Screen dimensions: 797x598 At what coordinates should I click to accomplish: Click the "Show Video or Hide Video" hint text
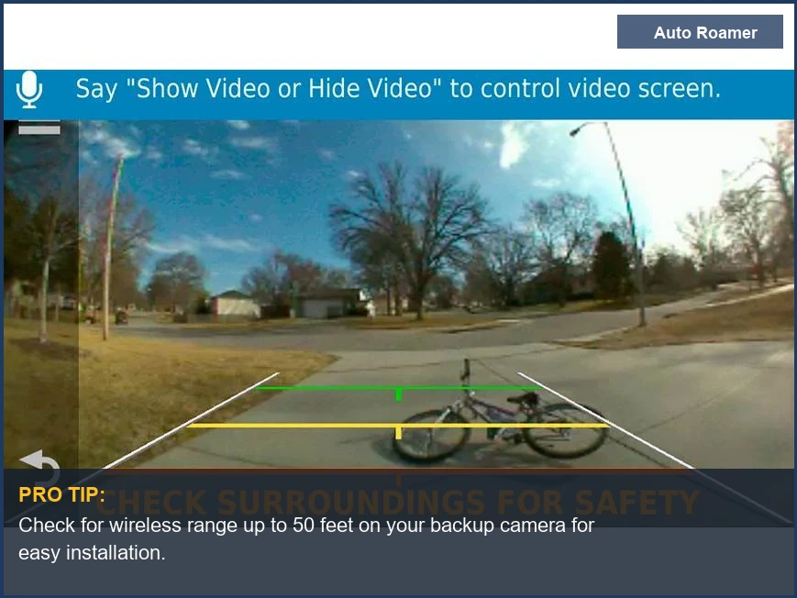pyautogui.click(x=397, y=89)
